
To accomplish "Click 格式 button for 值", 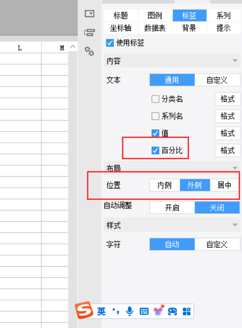I will [x=227, y=133].
